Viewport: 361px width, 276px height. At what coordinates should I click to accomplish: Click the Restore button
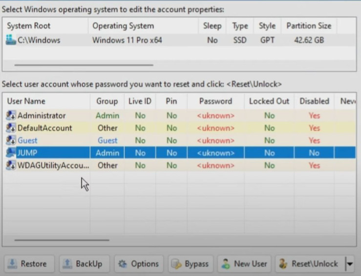tap(29, 264)
